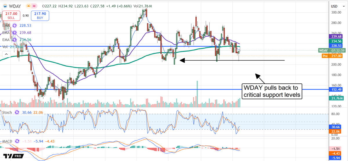Image resolution: width=348 pixels, height=161 pixels.
Task: Click refresh icon beside EMA 239.68
Action: click(x=14, y=33)
